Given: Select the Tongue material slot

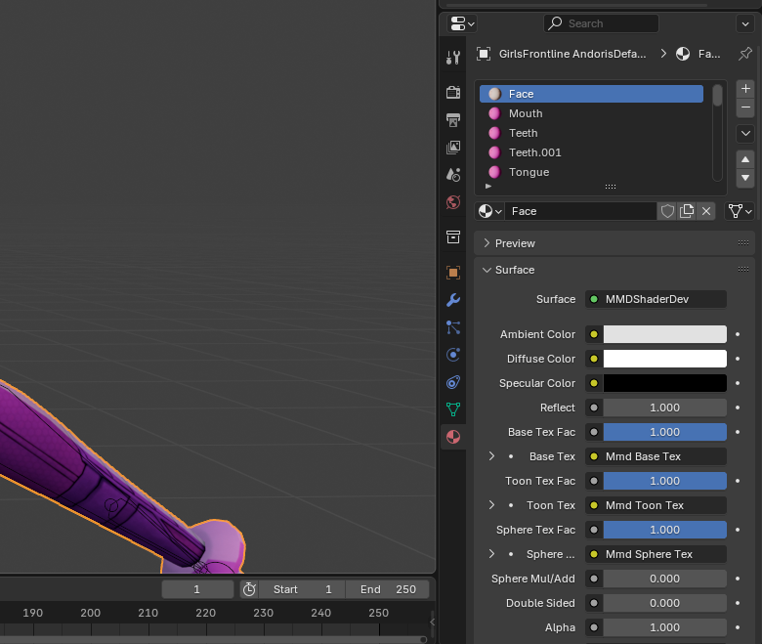Looking at the screenshot, I should 591,172.
